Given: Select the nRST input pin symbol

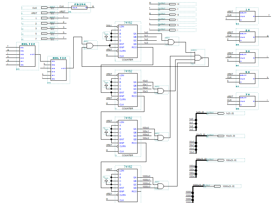Looking at the screenshot, I should click(44, 13).
